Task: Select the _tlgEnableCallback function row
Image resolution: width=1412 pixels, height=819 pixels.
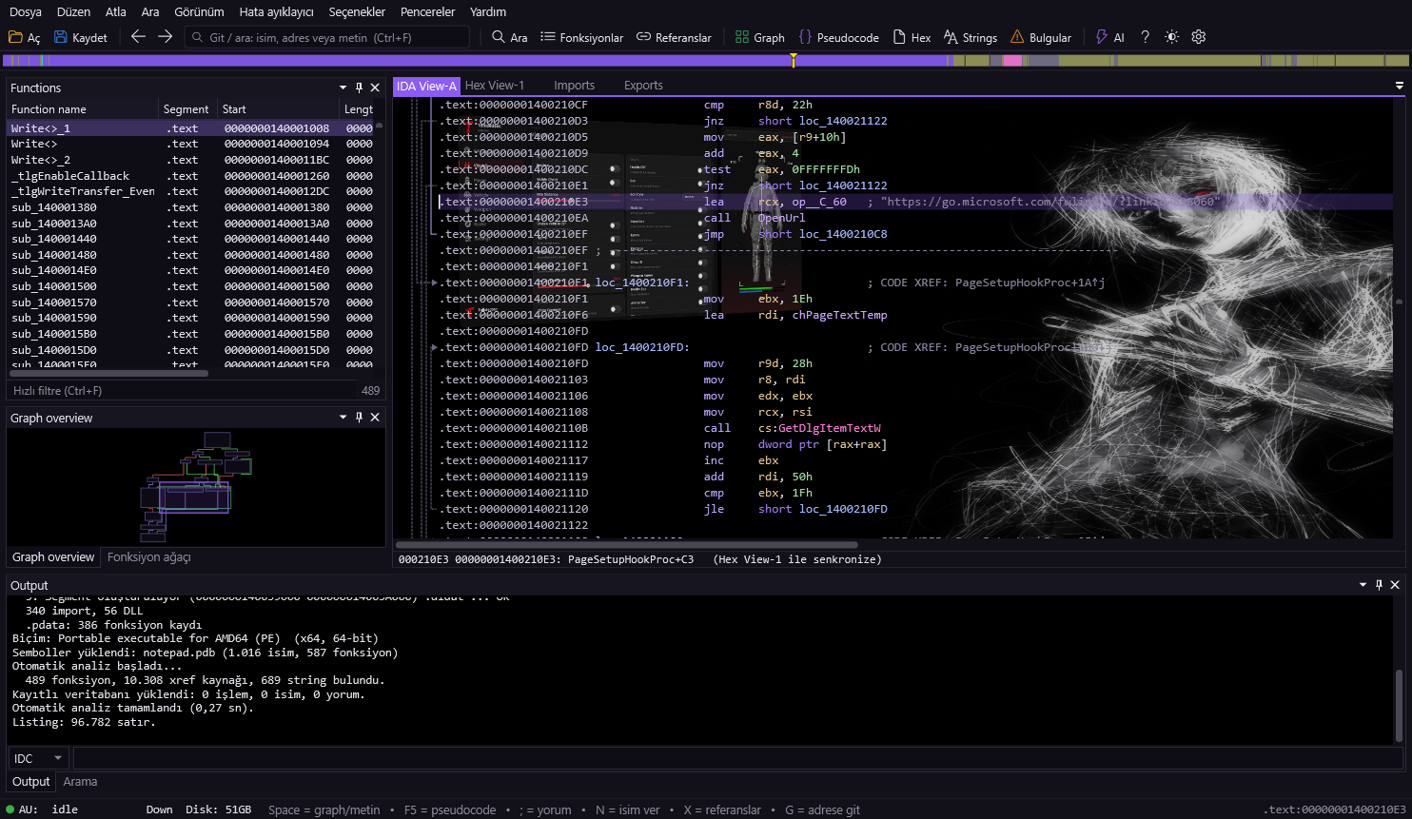Action: [x=191, y=176]
